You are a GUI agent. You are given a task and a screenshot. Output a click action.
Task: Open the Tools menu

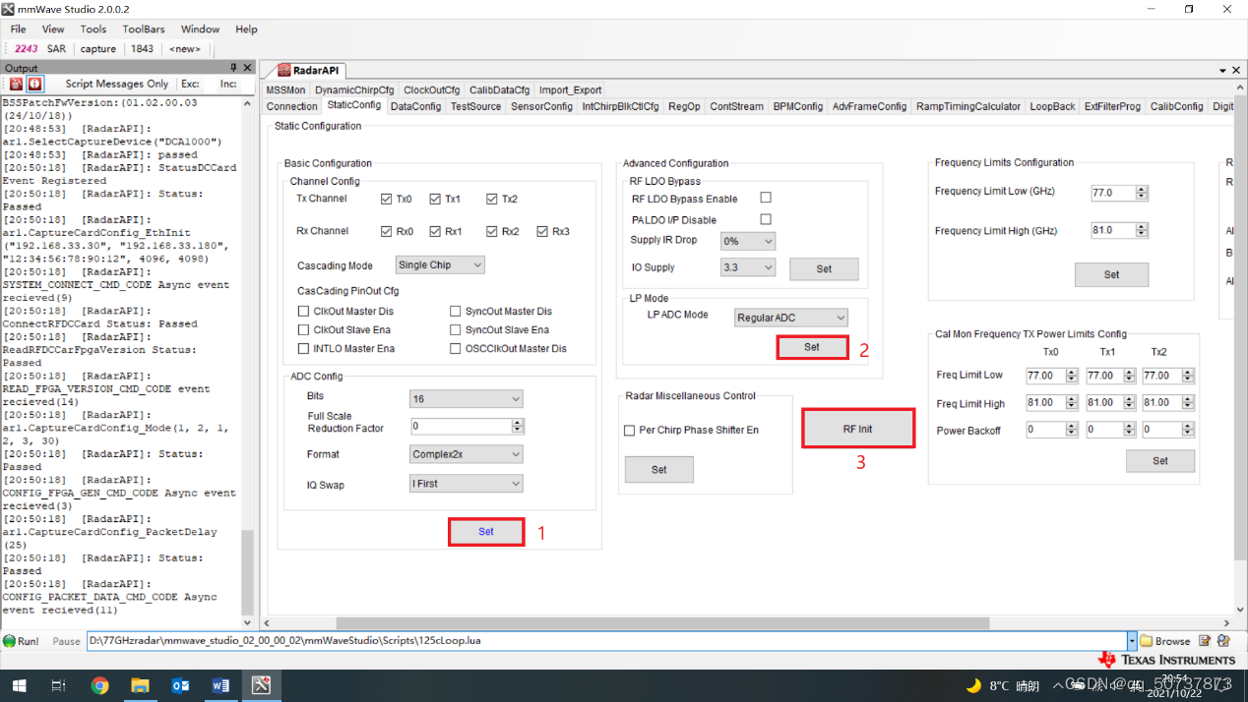click(94, 29)
